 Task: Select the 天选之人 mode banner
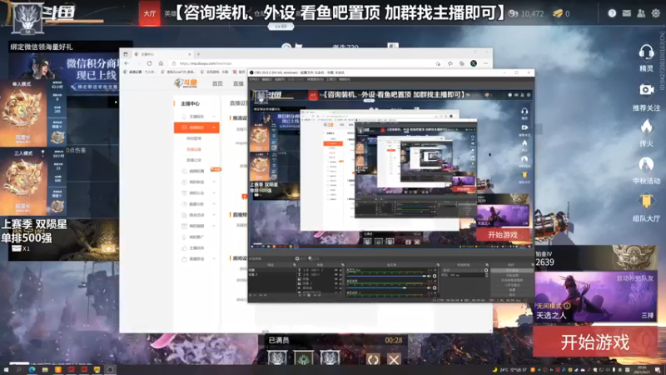[594, 297]
